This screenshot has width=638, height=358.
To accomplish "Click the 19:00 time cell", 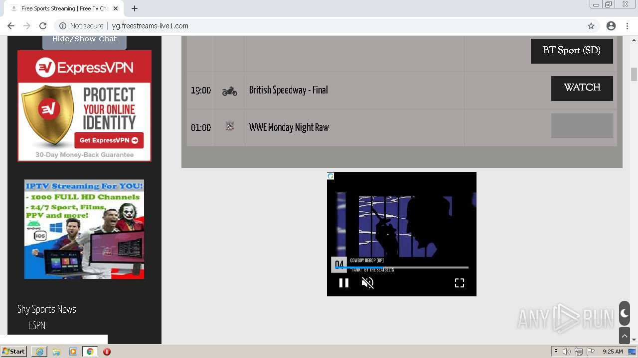I will (201, 90).
